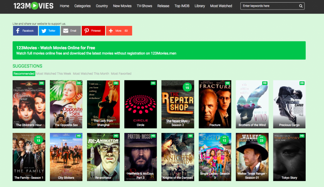
Task: Open the Categories menu
Action: tap(83, 6)
